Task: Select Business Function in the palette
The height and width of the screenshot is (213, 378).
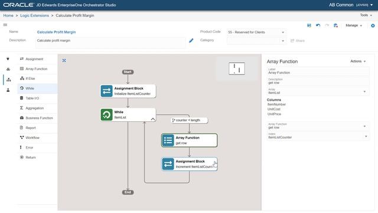Action: [x=37, y=118]
